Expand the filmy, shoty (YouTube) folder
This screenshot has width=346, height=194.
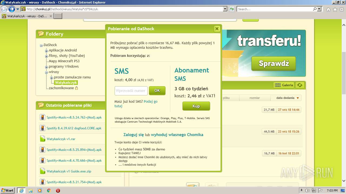coord(46,56)
